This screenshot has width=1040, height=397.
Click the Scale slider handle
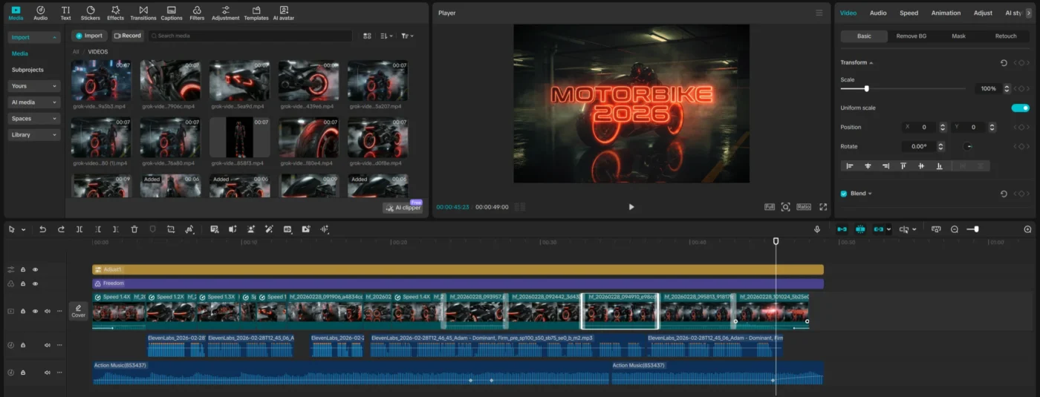866,88
